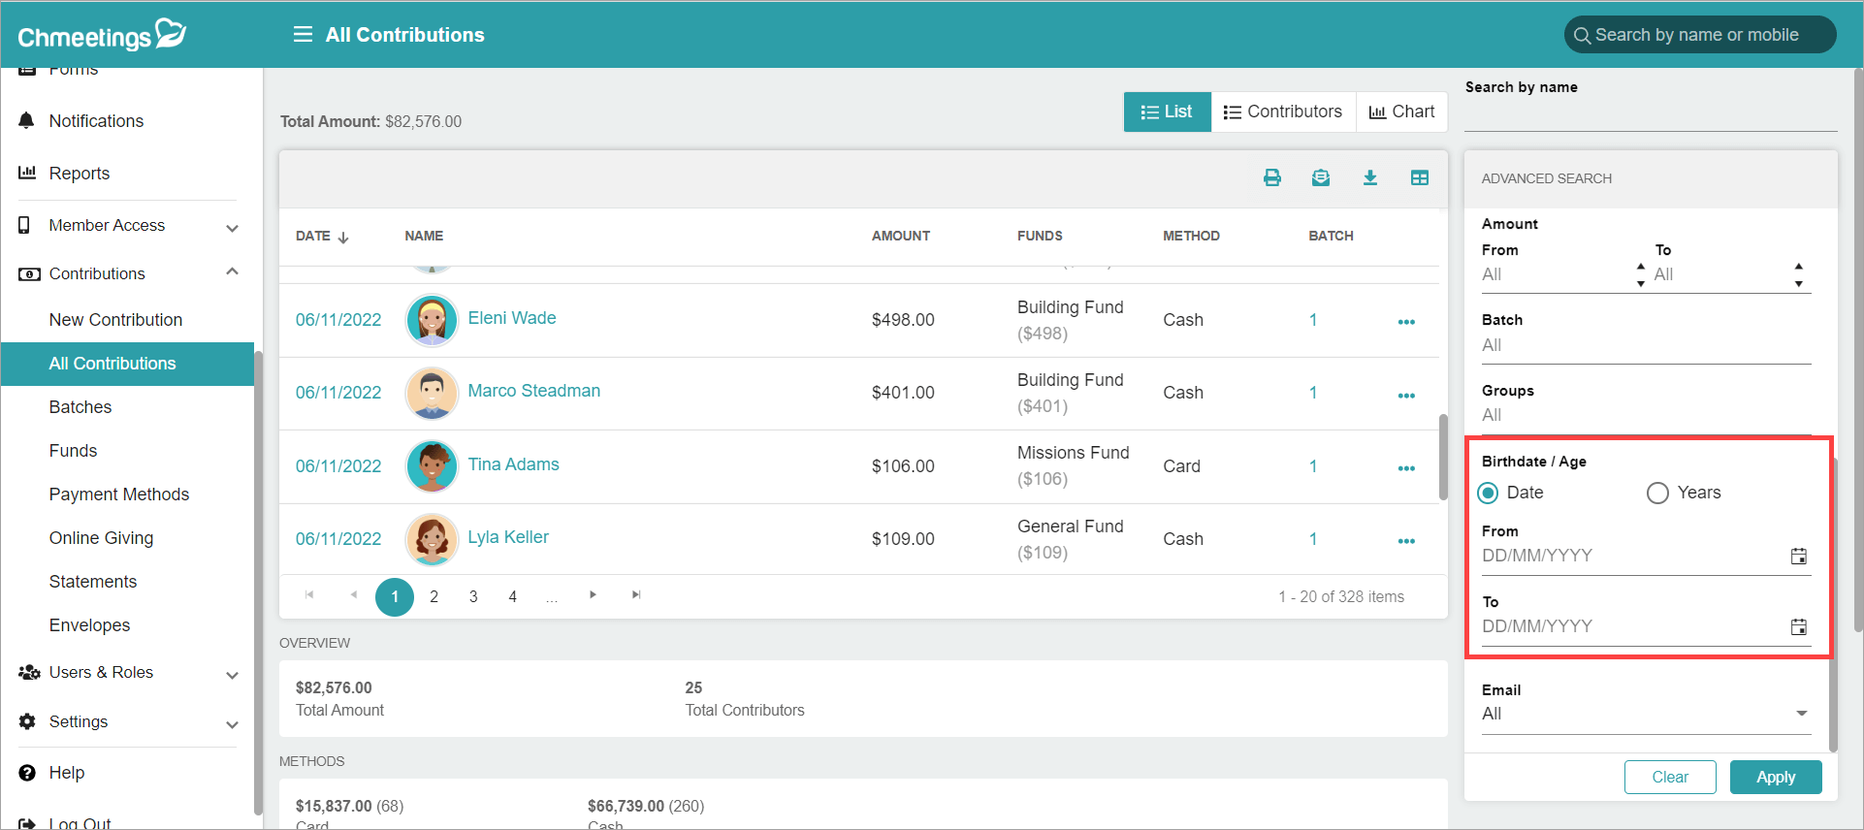Image resolution: width=1864 pixels, height=830 pixels.
Task: Switch to Chart view tab
Action: [1401, 112]
